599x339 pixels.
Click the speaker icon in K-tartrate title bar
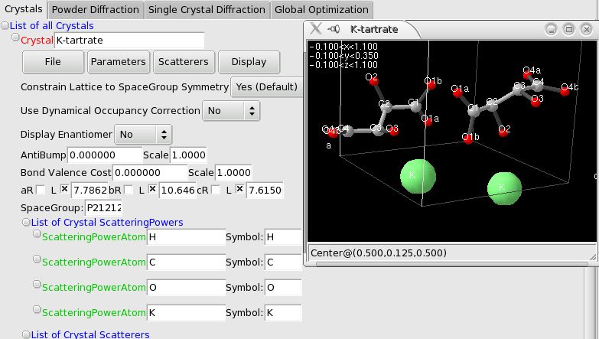(x=334, y=29)
